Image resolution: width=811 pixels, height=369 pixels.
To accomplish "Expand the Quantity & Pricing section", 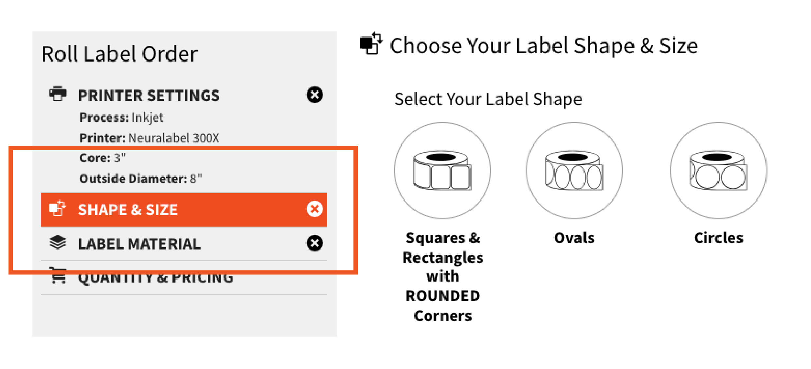I will pos(156,277).
